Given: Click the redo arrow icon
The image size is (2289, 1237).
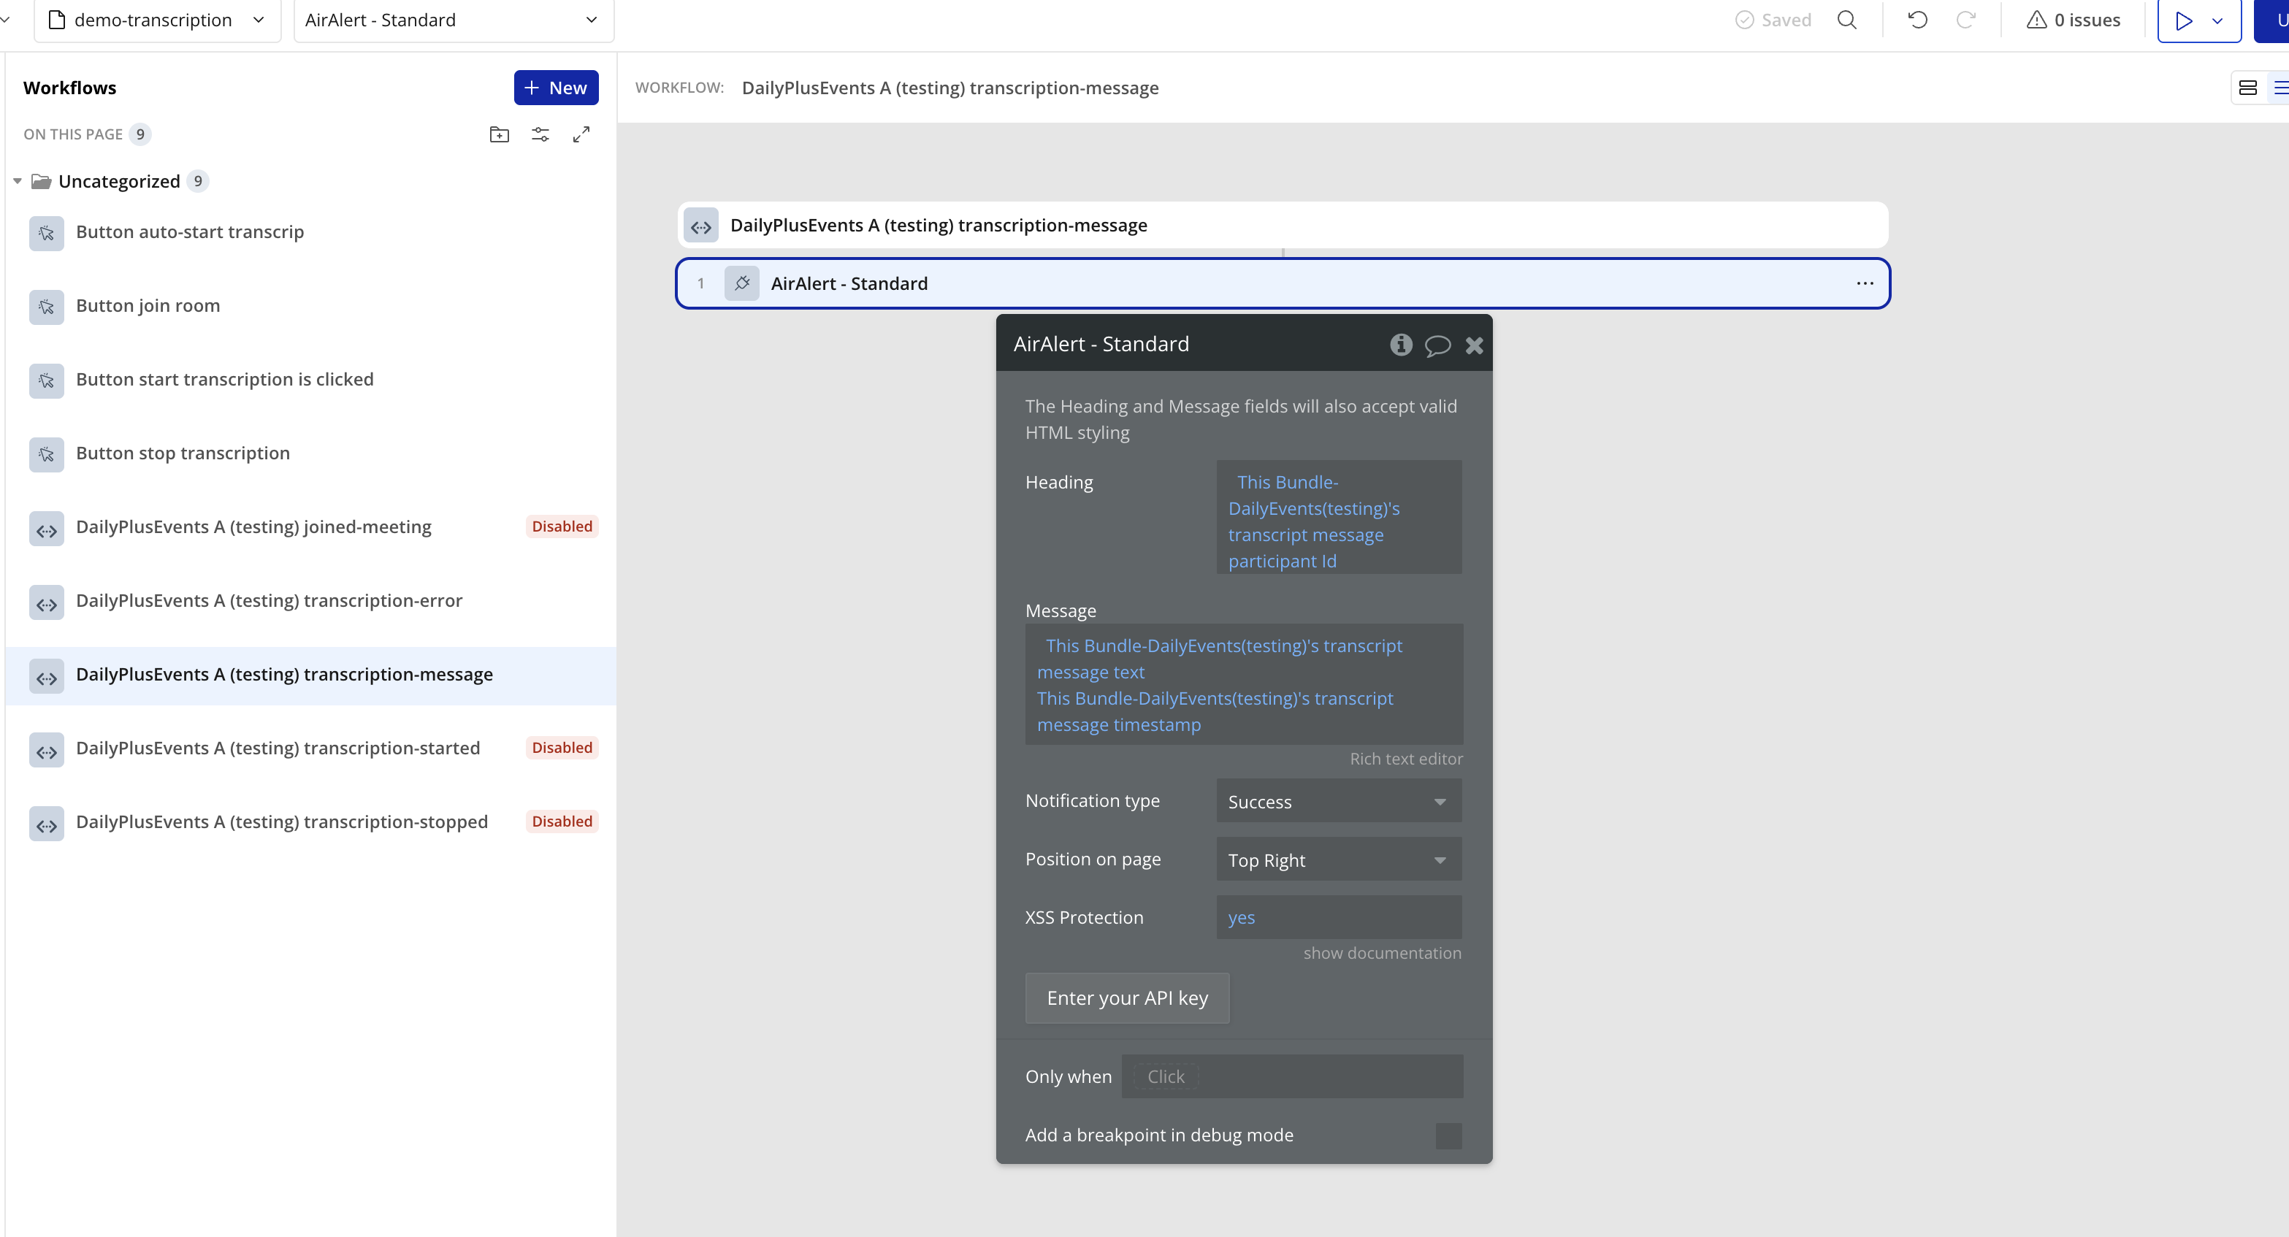Looking at the screenshot, I should [x=1965, y=20].
